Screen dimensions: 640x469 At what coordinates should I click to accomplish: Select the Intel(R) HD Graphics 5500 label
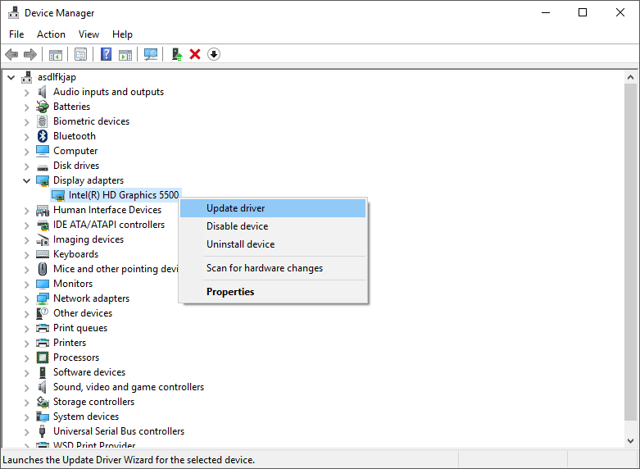(x=124, y=195)
